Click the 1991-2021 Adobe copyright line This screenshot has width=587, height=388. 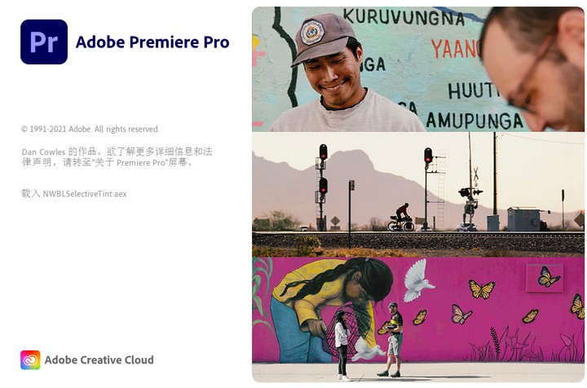coord(90,129)
